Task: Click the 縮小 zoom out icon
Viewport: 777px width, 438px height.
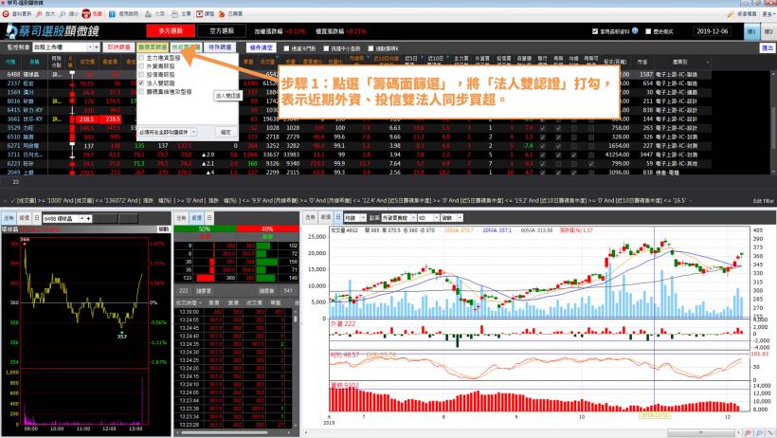Action: [68, 13]
